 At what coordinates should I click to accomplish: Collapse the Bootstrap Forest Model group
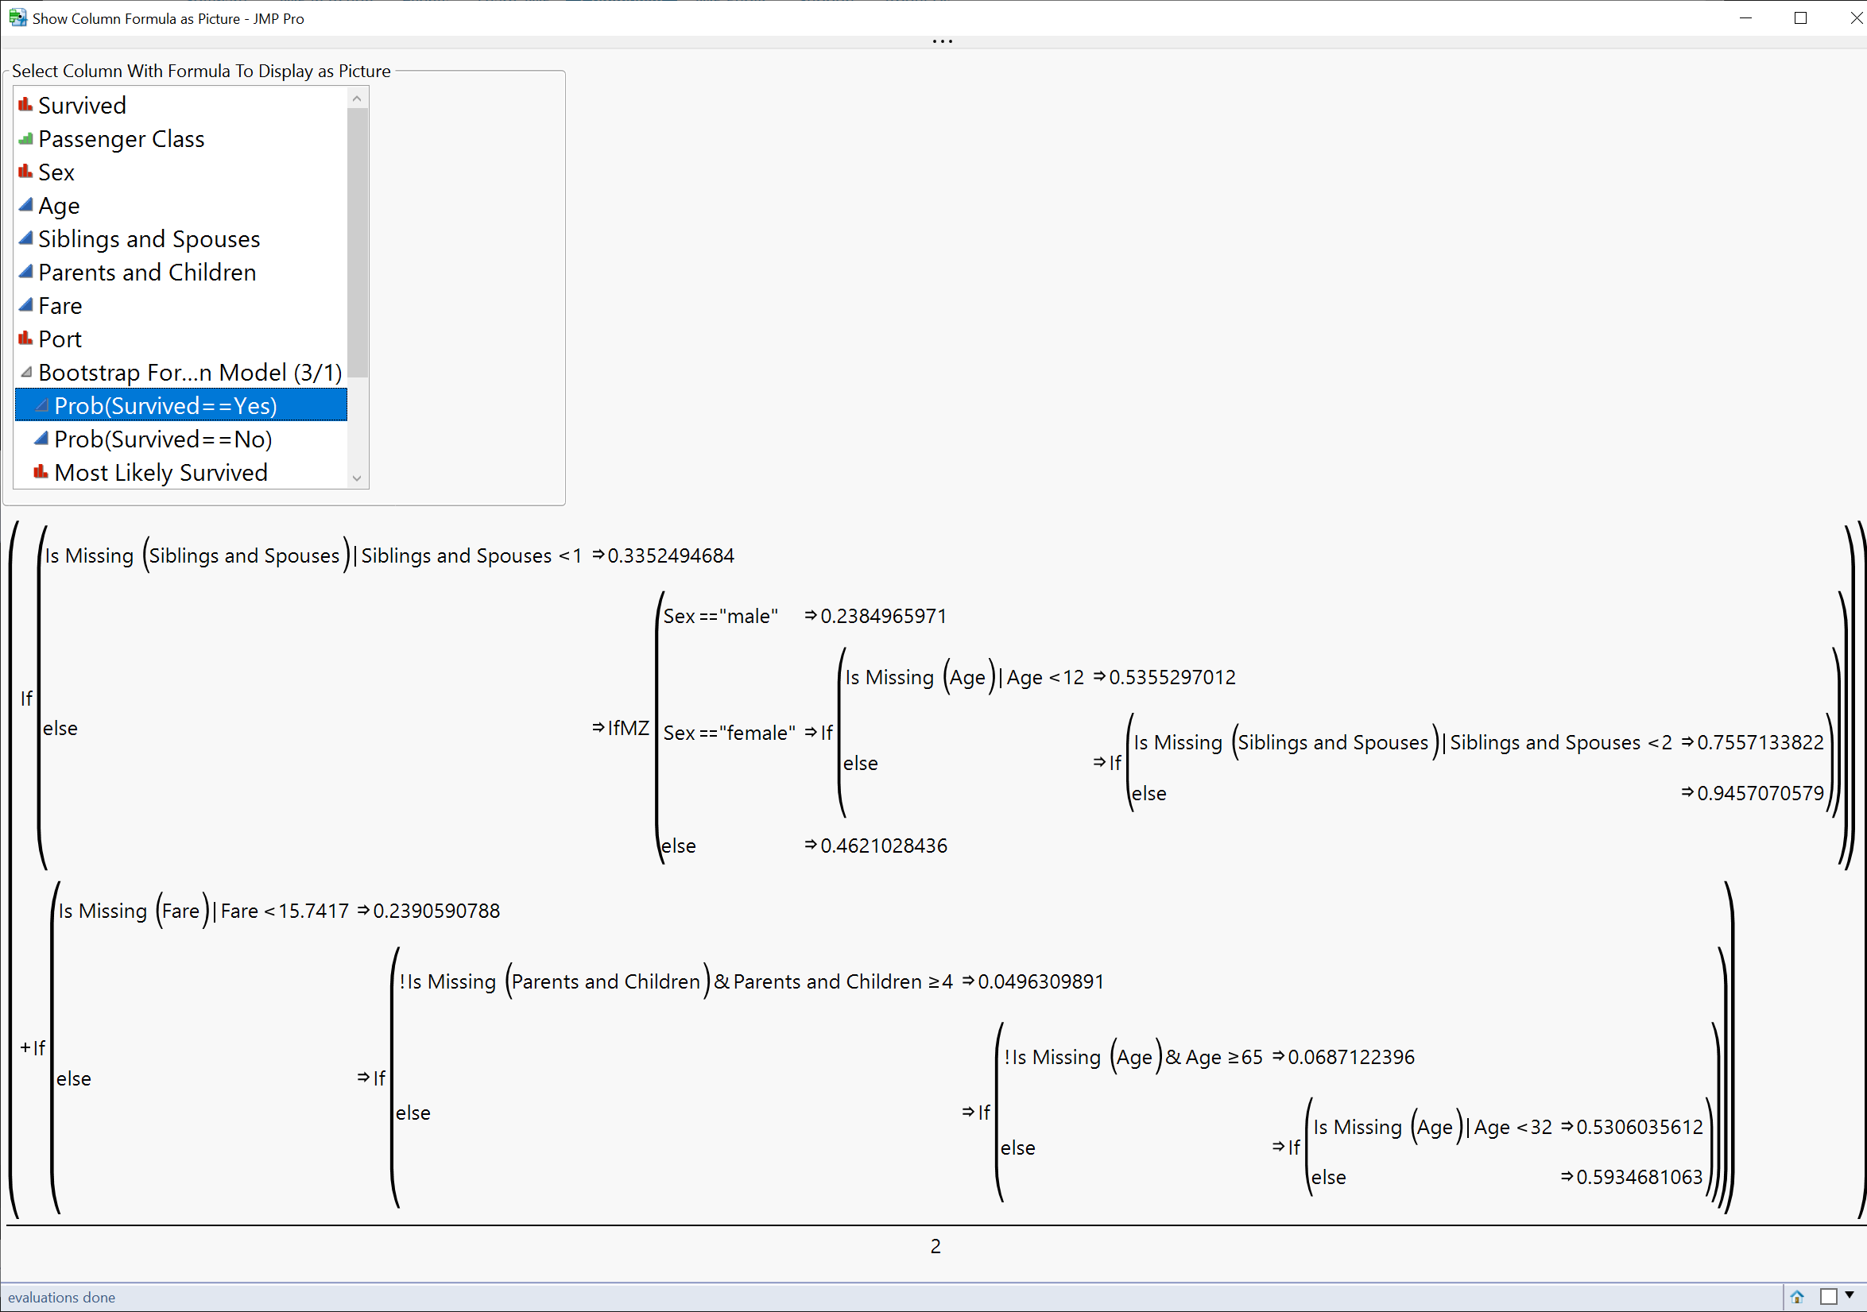pos(26,372)
